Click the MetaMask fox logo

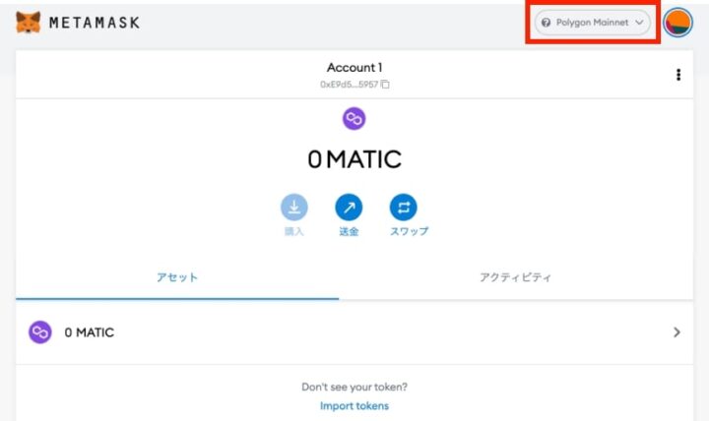[28, 23]
